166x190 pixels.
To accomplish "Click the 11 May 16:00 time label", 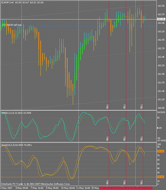I will [83, 188].
